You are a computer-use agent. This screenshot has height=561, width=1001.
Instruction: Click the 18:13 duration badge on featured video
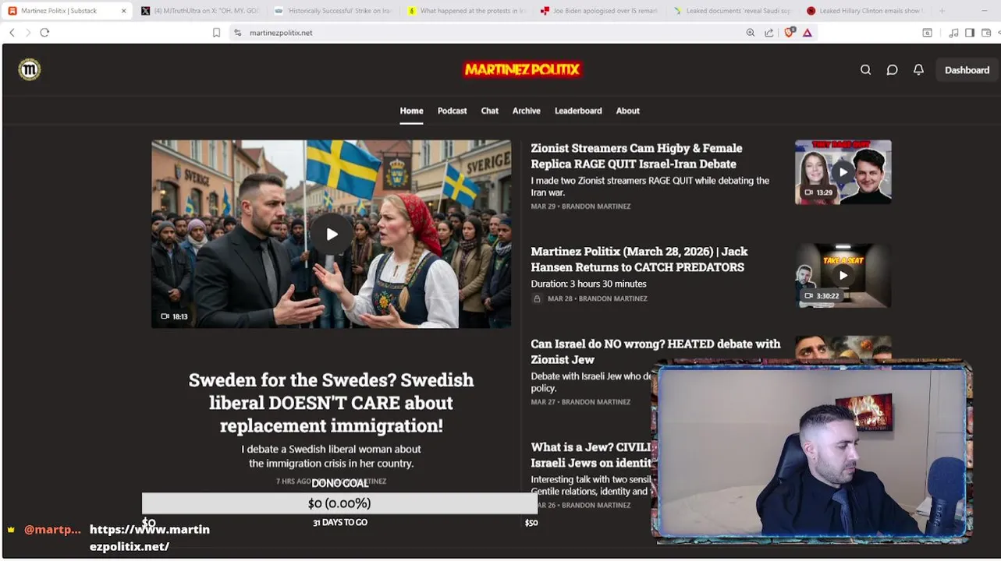coord(174,316)
